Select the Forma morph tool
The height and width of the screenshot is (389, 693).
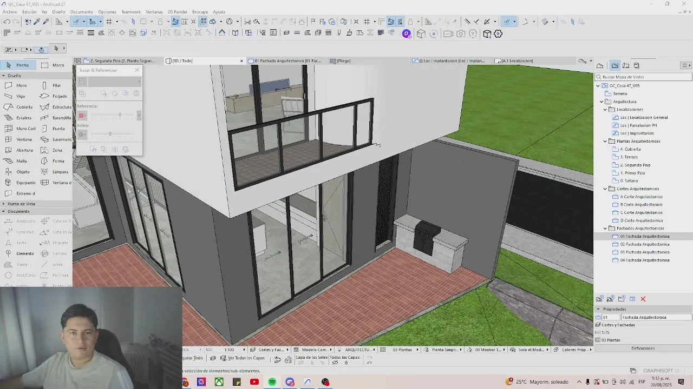(x=54, y=161)
